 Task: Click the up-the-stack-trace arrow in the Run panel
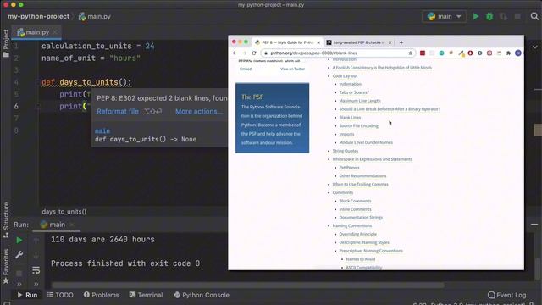36,241
